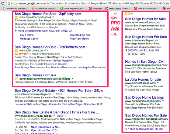The image size is (170, 134).
Task: Expand dropdown beside www.sdfinesthomes.com/
Action: [x=158, y=83]
